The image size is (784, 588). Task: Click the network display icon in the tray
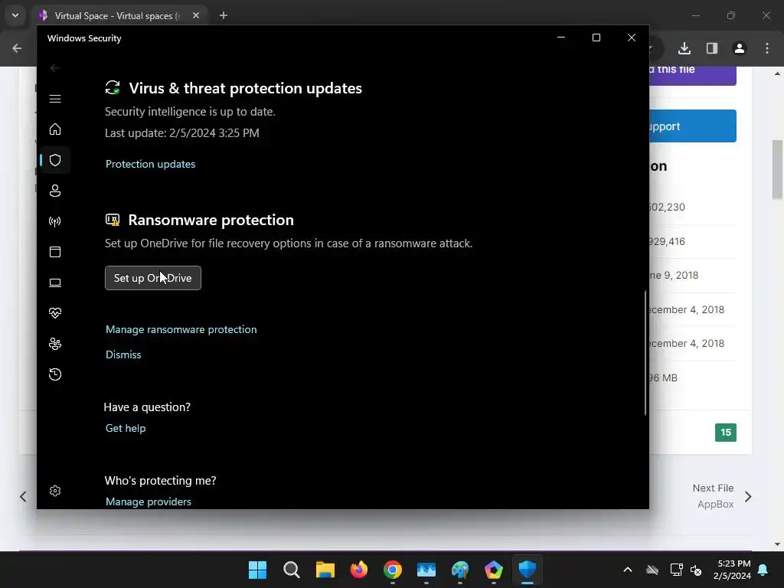pyautogui.click(x=677, y=570)
